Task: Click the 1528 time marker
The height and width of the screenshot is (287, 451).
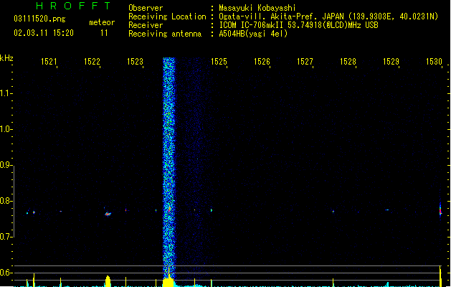Action: 348,62
